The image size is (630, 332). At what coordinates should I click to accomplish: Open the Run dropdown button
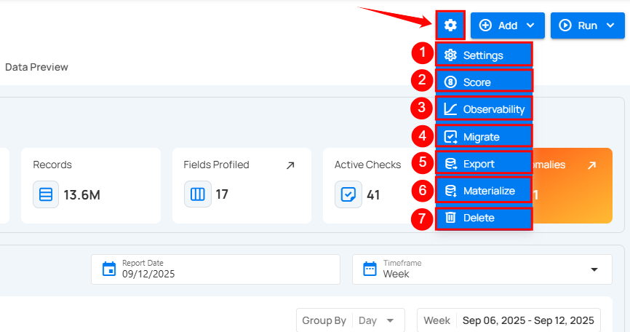(587, 25)
